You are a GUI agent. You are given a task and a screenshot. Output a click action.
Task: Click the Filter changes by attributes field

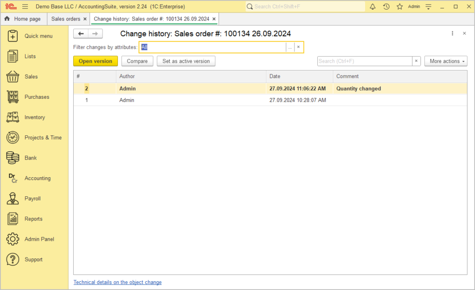pyautogui.click(x=213, y=47)
